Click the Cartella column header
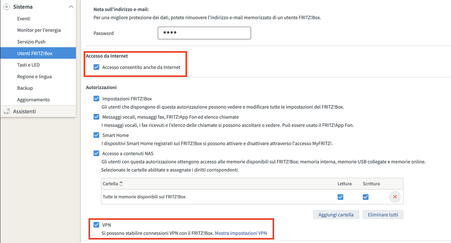Image resolution: width=451 pixels, height=243 pixels. (x=110, y=184)
